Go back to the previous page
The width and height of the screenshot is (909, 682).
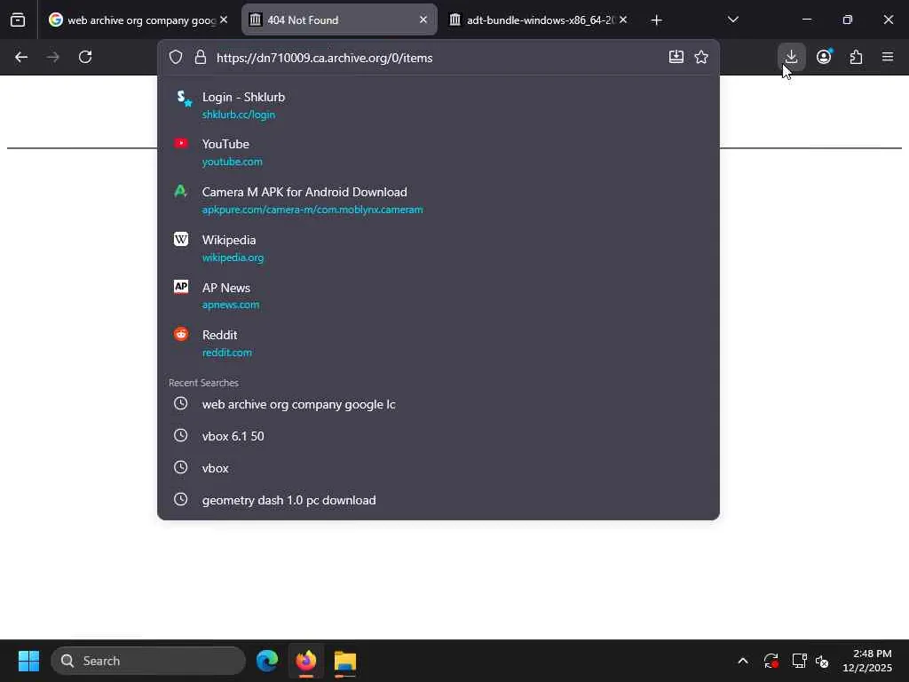click(x=21, y=57)
